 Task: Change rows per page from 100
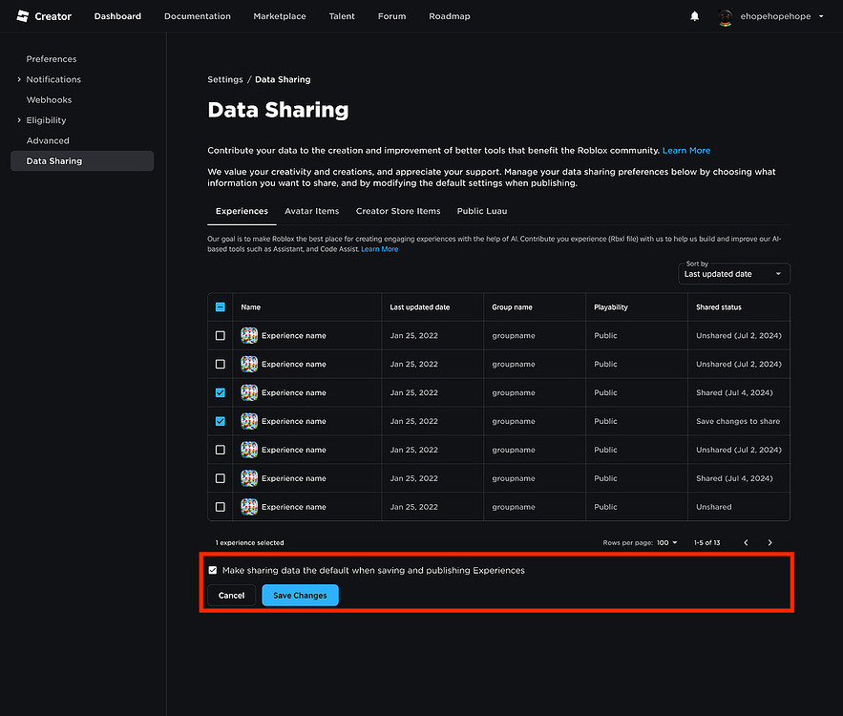(665, 541)
